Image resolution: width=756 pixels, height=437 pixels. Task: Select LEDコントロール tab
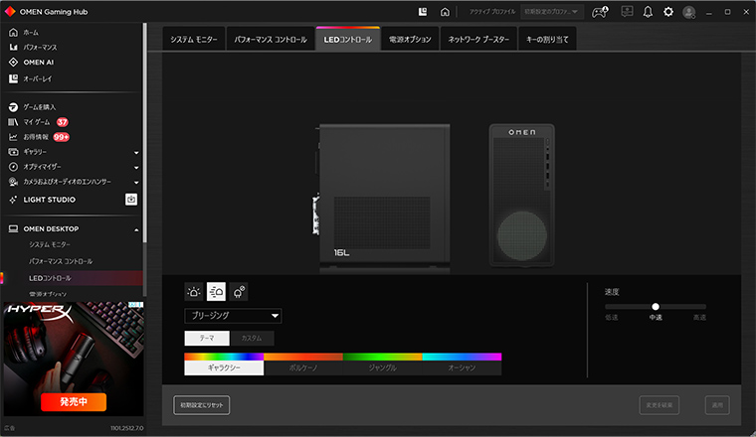(348, 39)
